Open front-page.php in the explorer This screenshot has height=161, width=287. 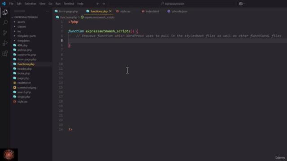(27, 59)
